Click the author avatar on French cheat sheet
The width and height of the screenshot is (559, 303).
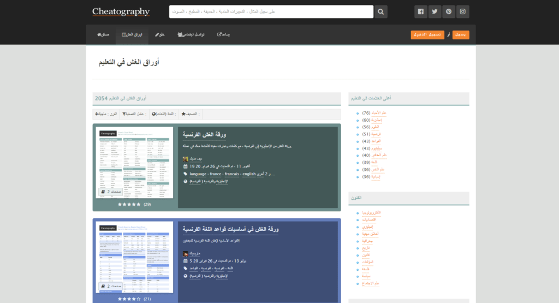[186, 159]
